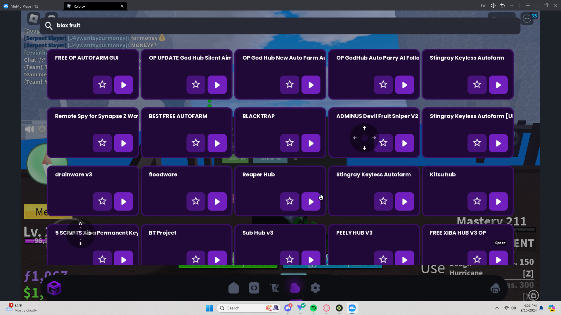Favorite the BLACKTRAP script
The width and height of the screenshot is (561, 315).
pos(290,143)
